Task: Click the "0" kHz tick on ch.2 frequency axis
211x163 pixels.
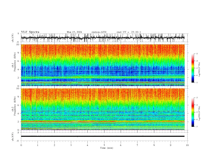Action: 18,130
